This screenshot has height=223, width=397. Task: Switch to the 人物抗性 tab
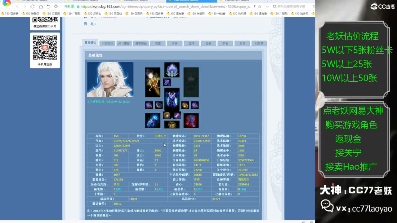click(107, 43)
